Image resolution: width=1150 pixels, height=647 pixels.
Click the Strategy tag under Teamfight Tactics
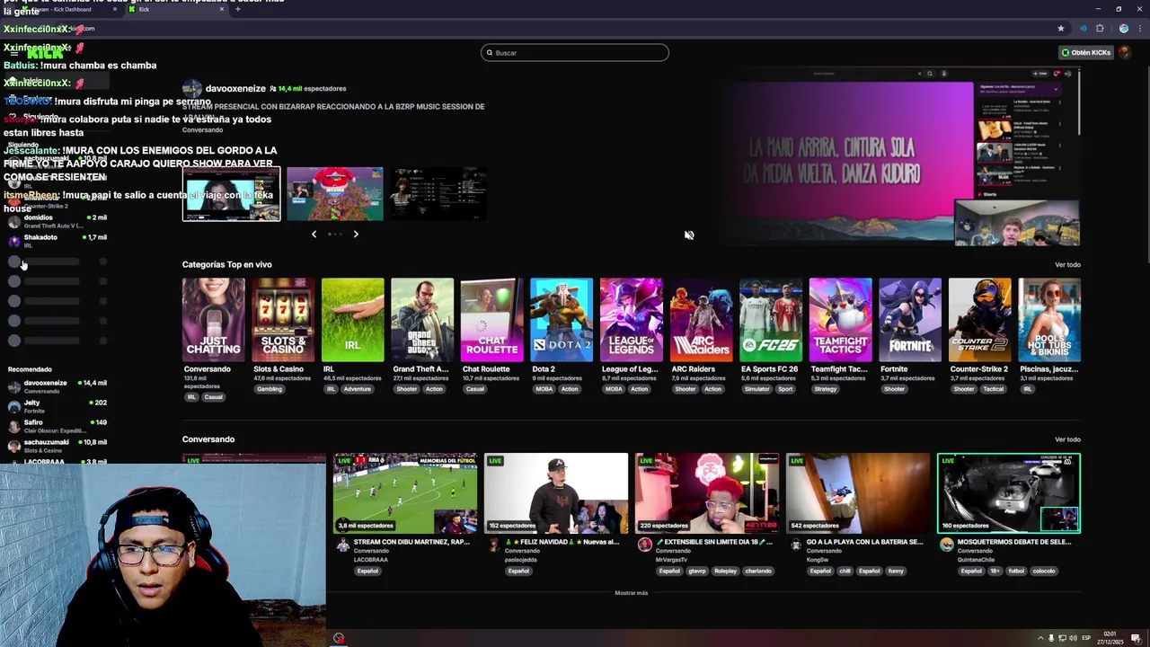tap(826, 389)
